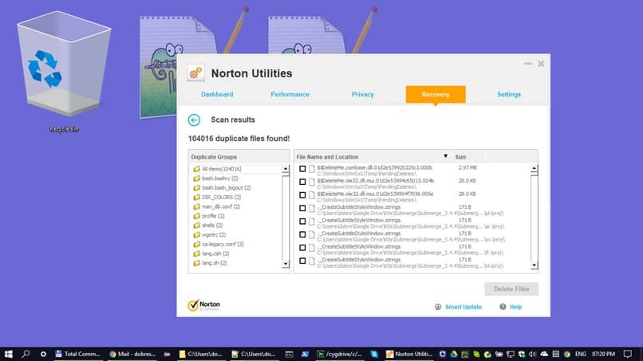
Task: Click Duplicate Groups list scroll-down arrow
Action: pyautogui.click(x=286, y=265)
